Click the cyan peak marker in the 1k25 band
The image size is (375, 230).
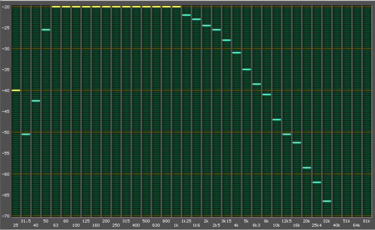click(x=186, y=15)
